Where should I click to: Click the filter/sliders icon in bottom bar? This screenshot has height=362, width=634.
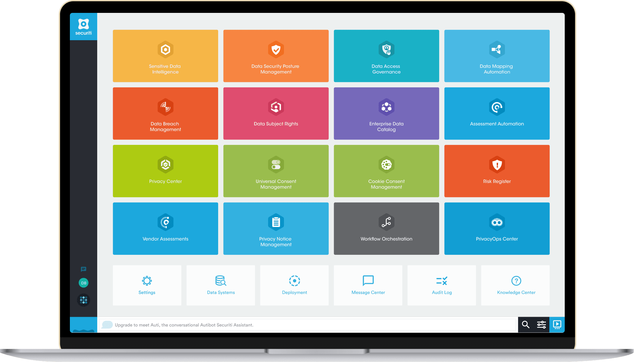542,324
